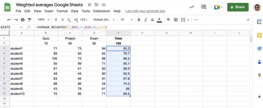Open the Edit menu

click(x=27, y=11)
